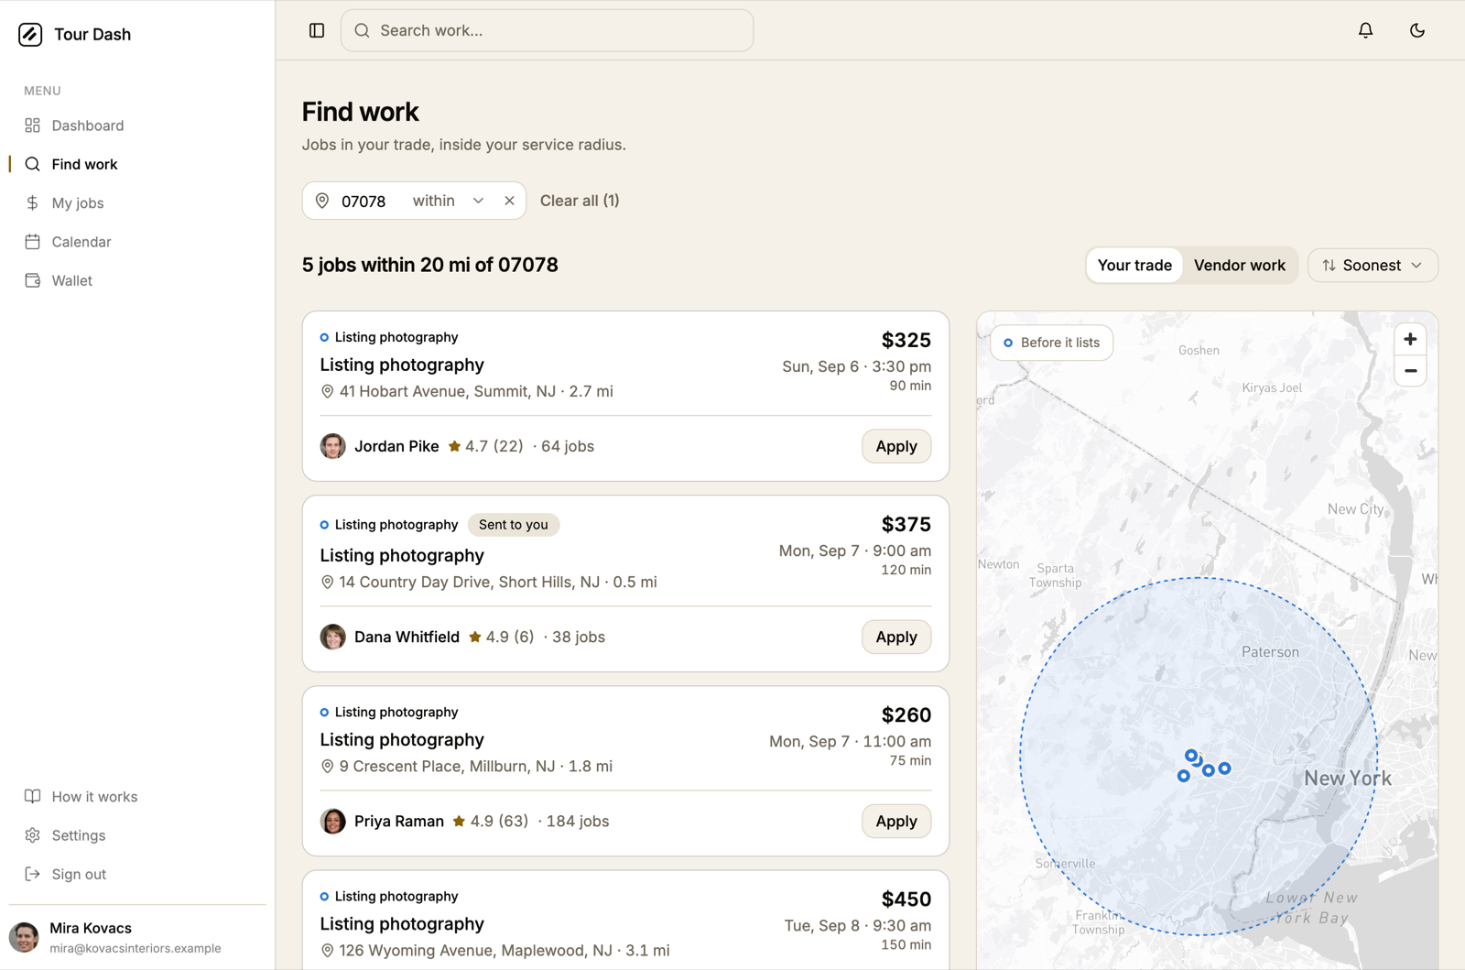Collapse the sidebar with the panel icon
This screenshot has width=1465, height=970.
(317, 30)
